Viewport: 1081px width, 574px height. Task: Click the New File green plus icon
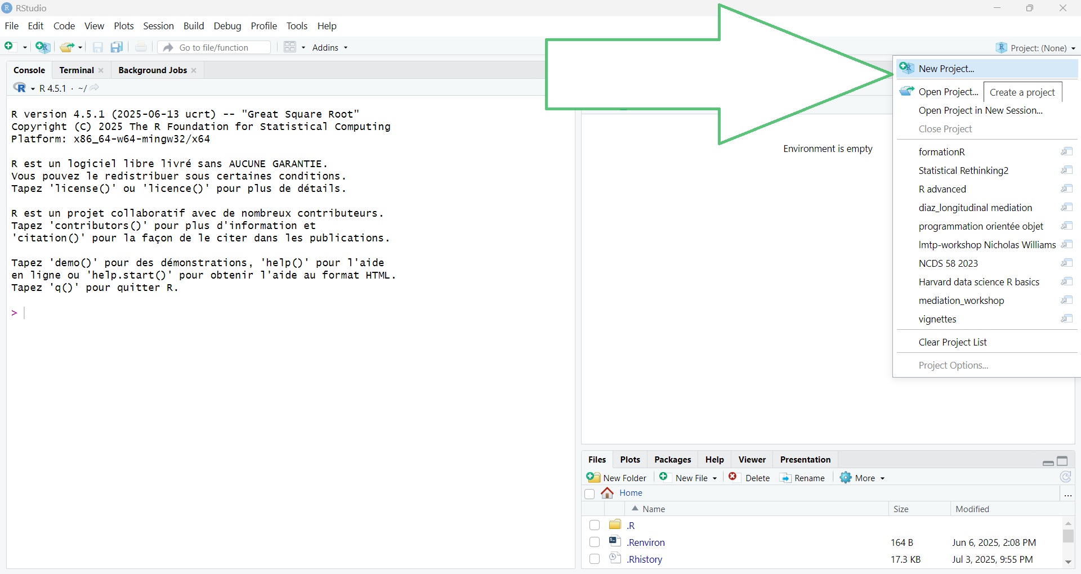tap(9, 47)
